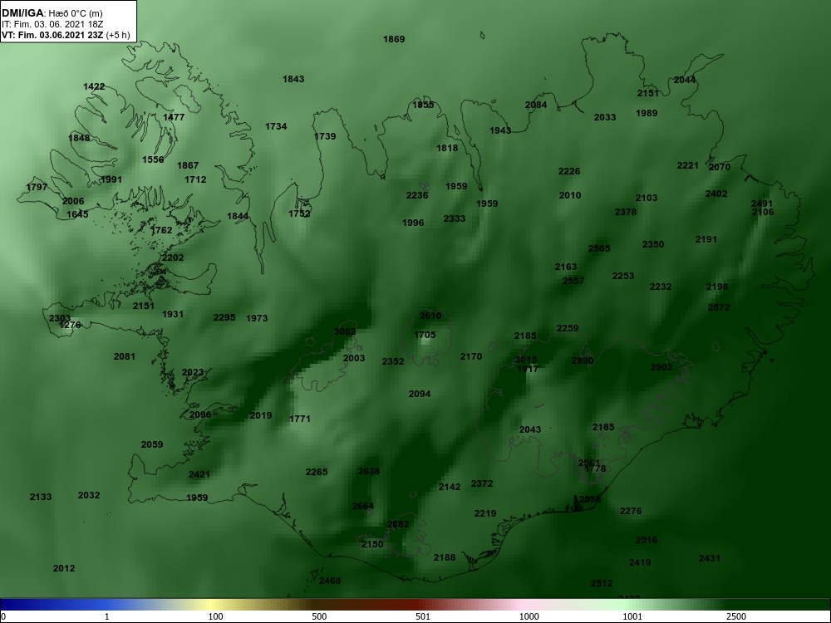Image resolution: width=831 pixels, height=623 pixels.
Task: Click the map value 2221
Action: point(688,165)
